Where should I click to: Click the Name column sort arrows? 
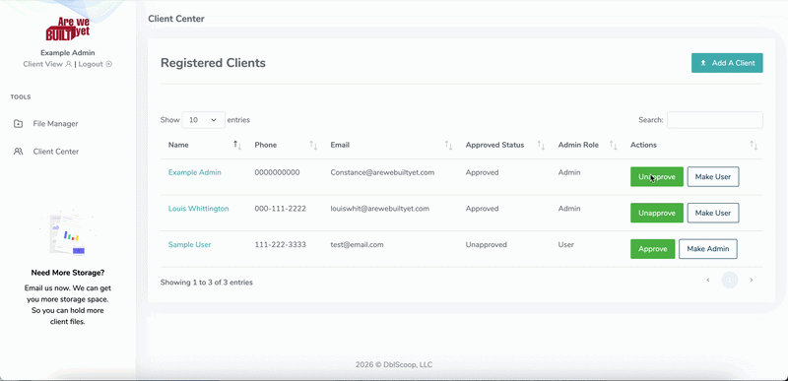[x=237, y=145]
